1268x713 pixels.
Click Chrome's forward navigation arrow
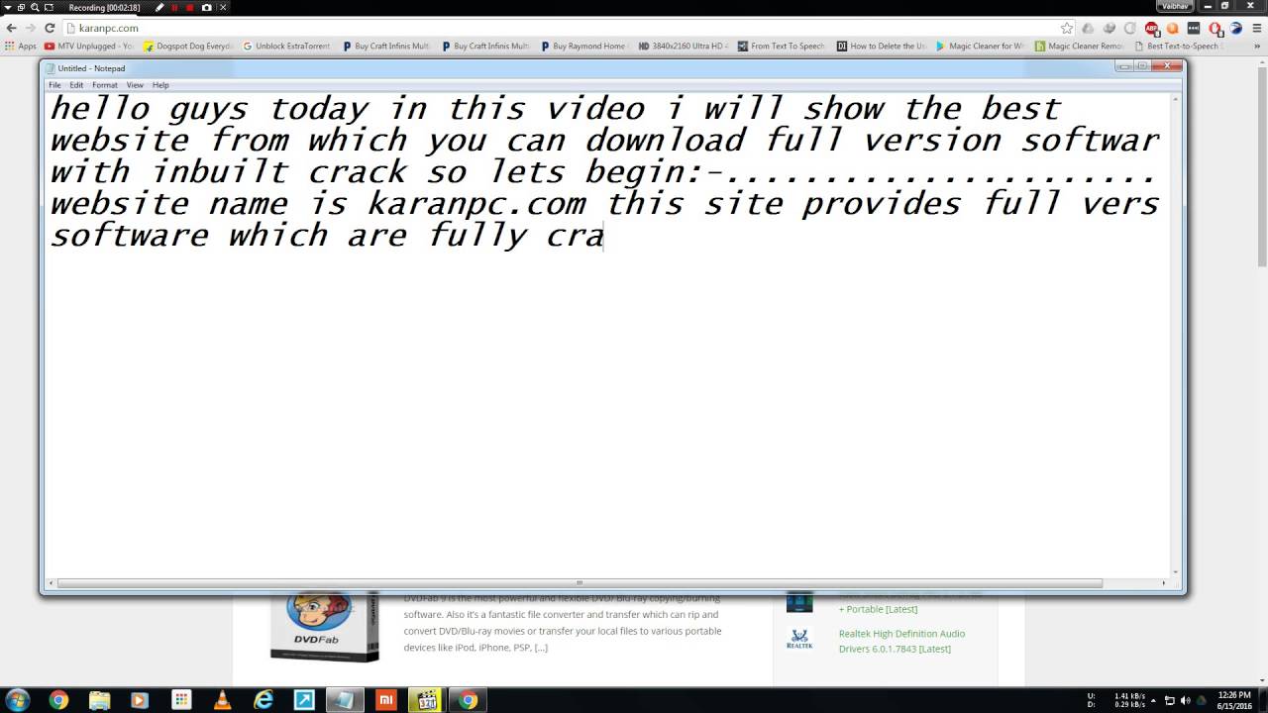[30, 28]
